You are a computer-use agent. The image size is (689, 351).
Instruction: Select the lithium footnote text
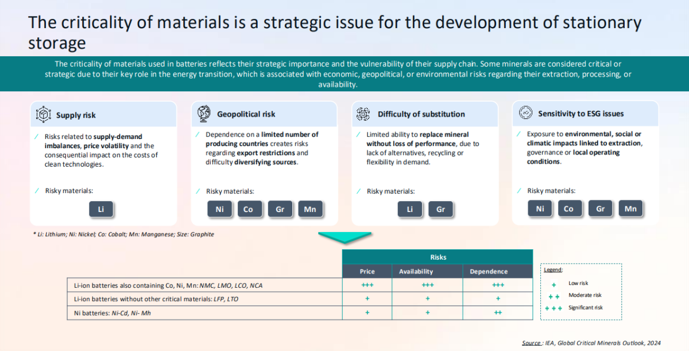click(124, 234)
